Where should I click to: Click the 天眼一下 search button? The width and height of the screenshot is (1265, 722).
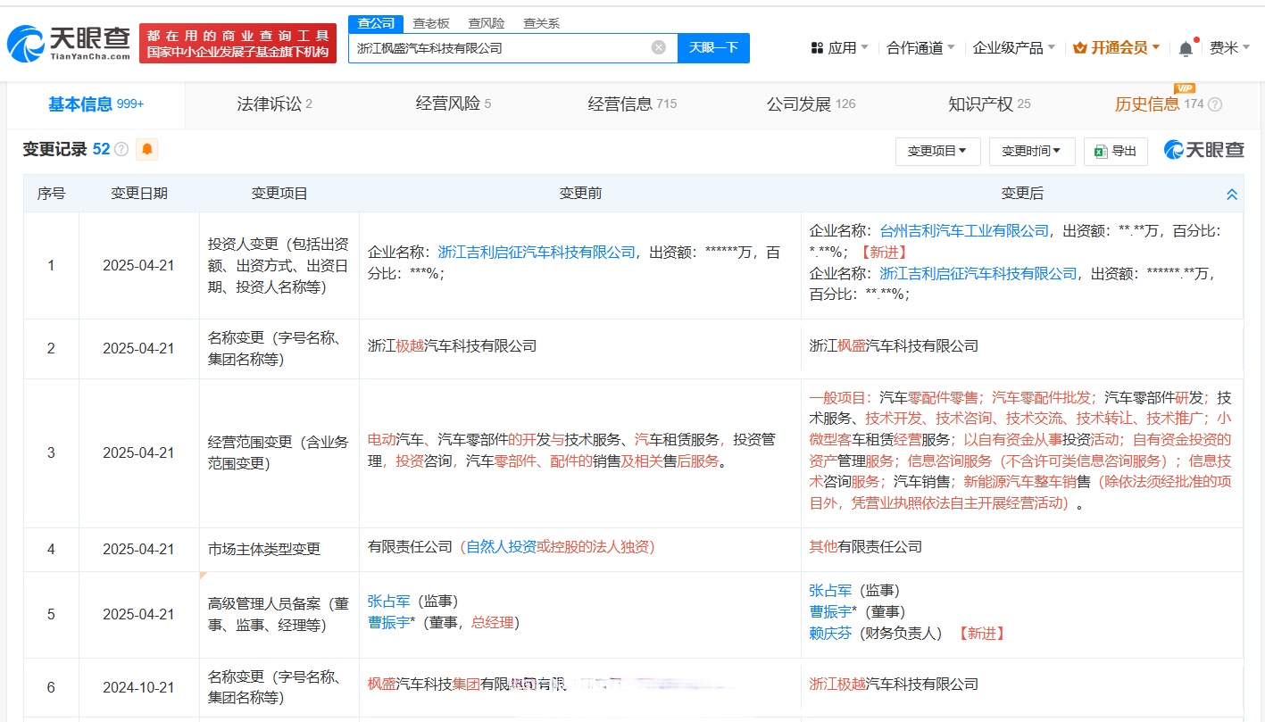(713, 47)
